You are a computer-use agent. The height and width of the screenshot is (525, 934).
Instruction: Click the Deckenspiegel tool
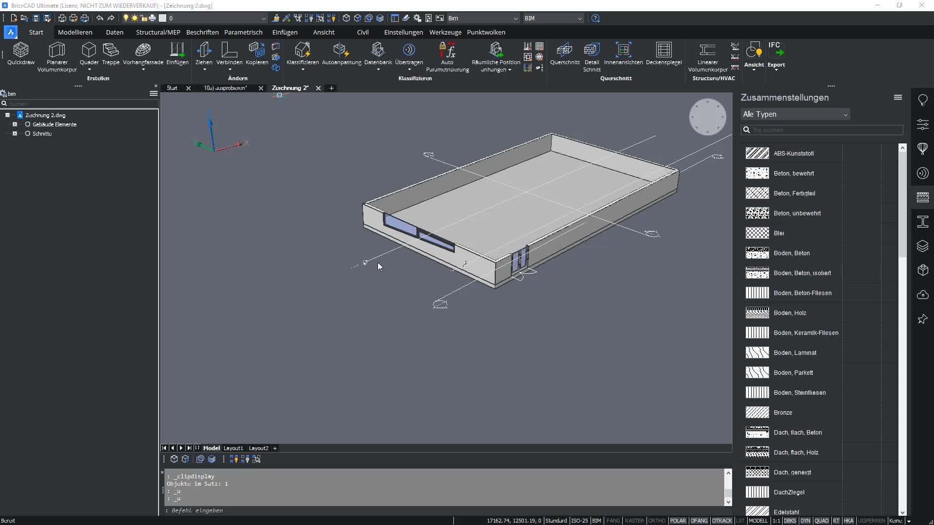664,53
